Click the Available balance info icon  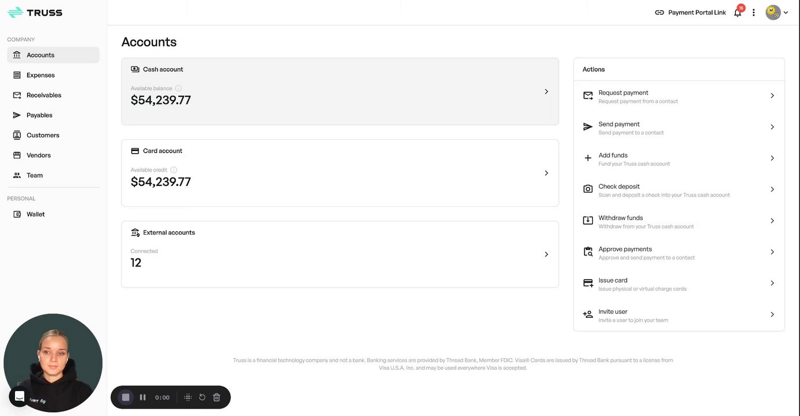pos(178,88)
